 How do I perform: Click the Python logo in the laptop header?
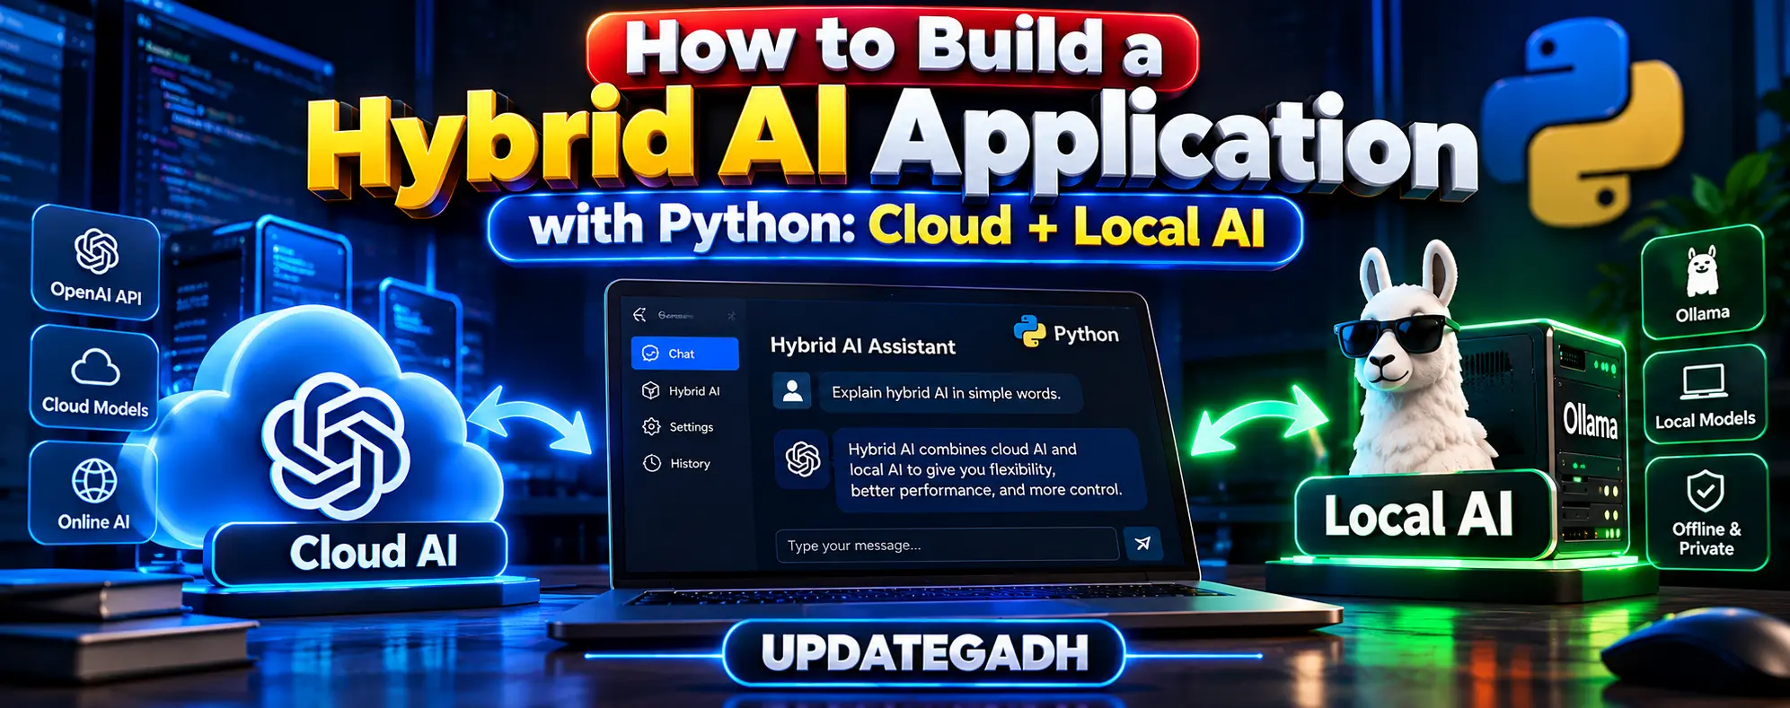(1029, 331)
